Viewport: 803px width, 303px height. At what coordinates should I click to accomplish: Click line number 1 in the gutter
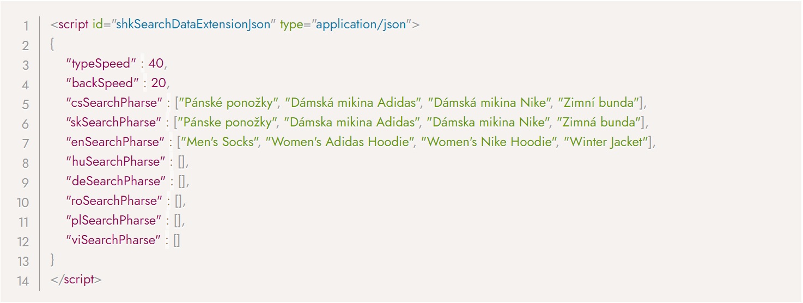tap(26, 26)
